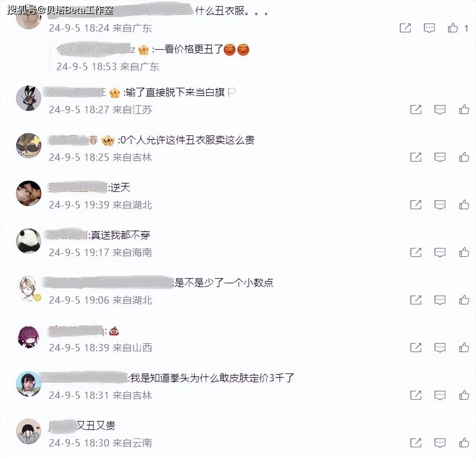This screenshot has height=458, width=476.
Task: Reply to the '0个人允许这件丑衣服卖这么贵' comment
Action: point(440,157)
